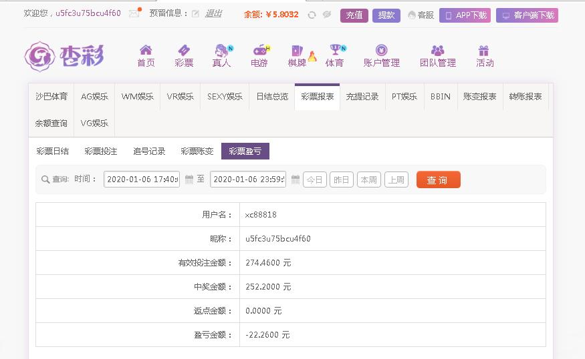Click 客户端下载 button
585x359 pixels.
coord(527,15)
